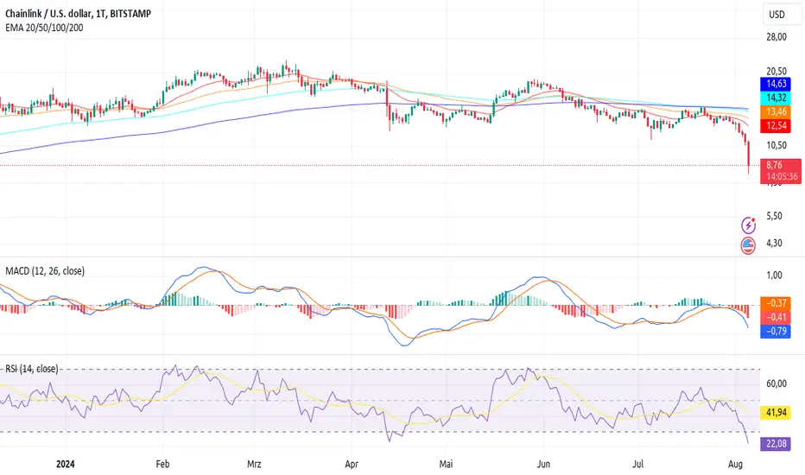This screenshot has height=475, width=805.
Task: Click the Jul label on time axis
Action: point(637,465)
